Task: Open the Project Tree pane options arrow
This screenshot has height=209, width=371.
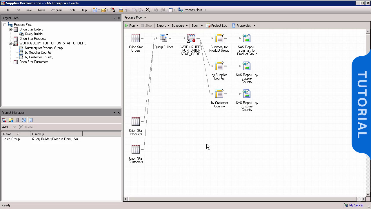Action: click(114, 18)
